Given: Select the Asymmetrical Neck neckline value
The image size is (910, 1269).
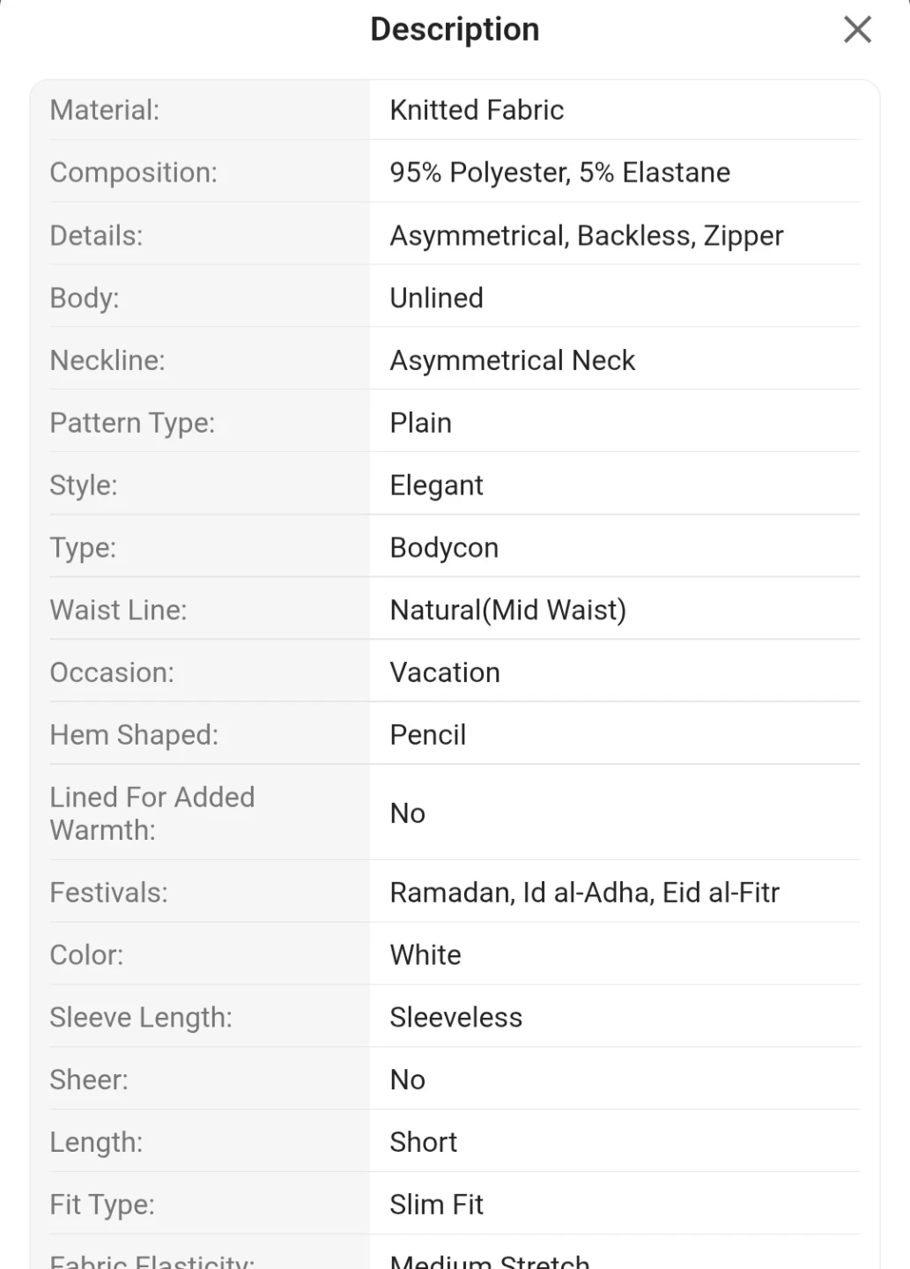Looking at the screenshot, I should pyautogui.click(x=513, y=360).
